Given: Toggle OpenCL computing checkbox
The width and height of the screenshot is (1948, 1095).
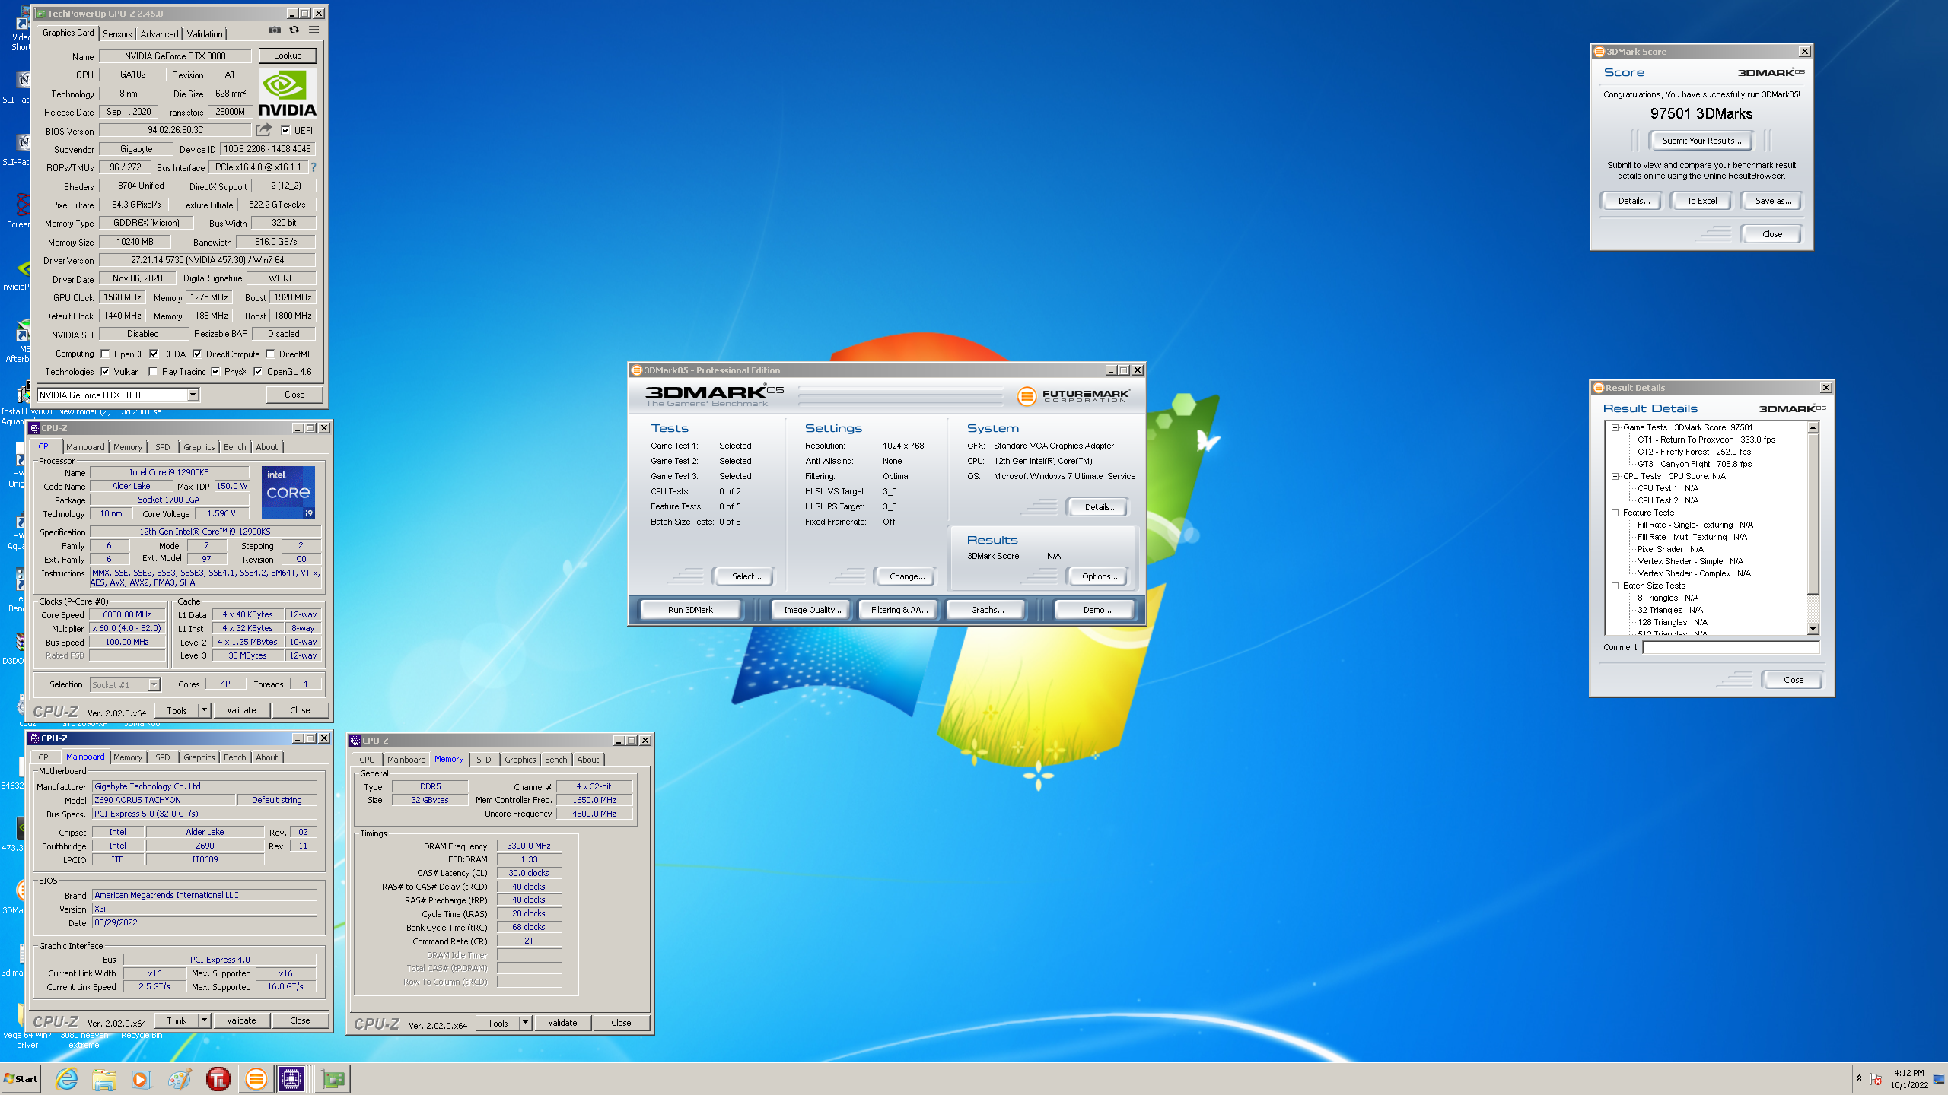Looking at the screenshot, I should [x=105, y=354].
